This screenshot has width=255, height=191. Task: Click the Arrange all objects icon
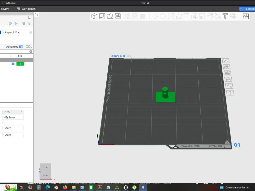[118, 16]
